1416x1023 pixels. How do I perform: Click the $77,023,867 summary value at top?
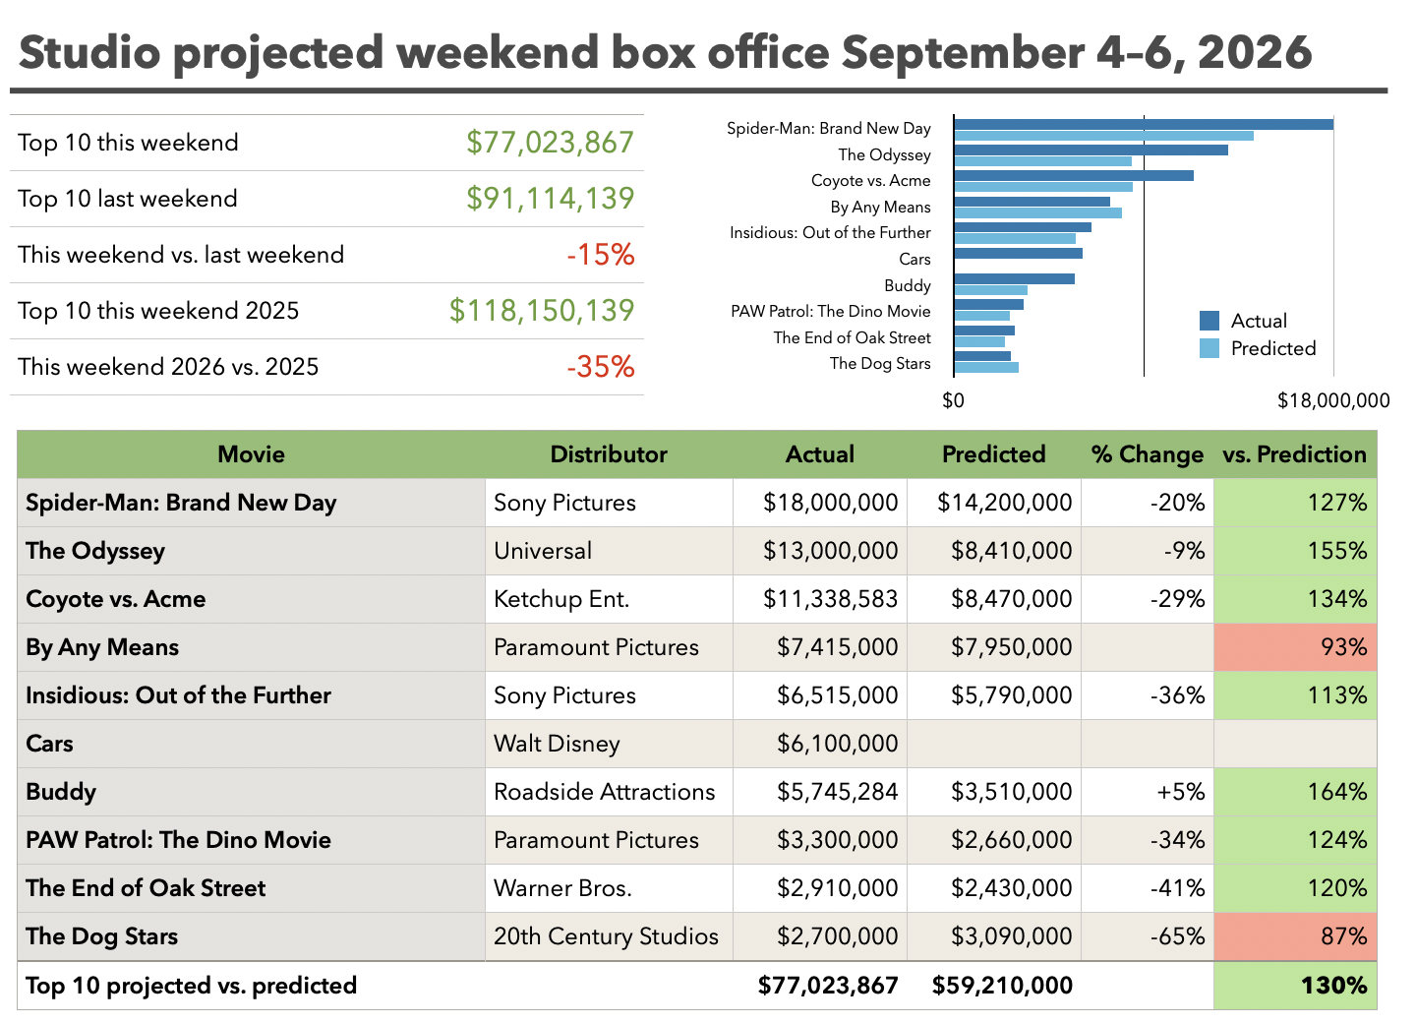tap(551, 143)
